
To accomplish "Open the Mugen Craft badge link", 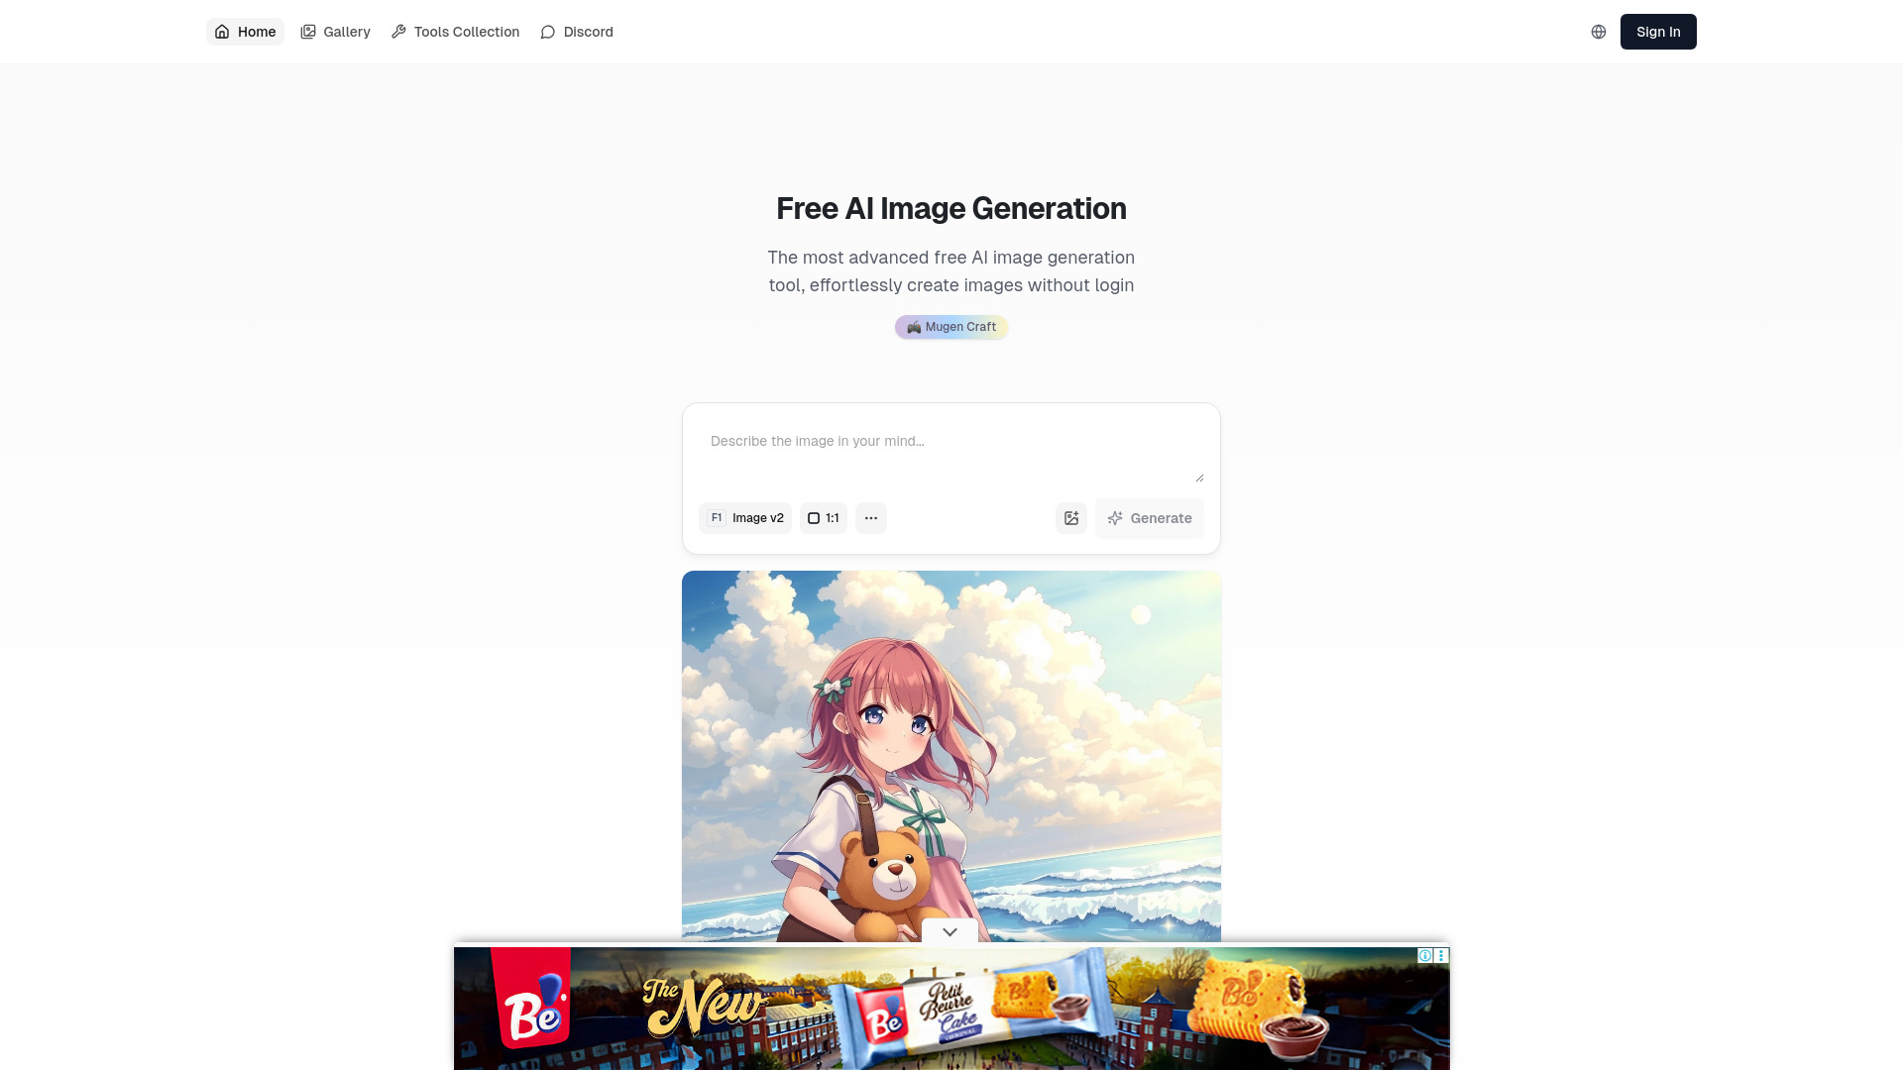I will 951,327.
